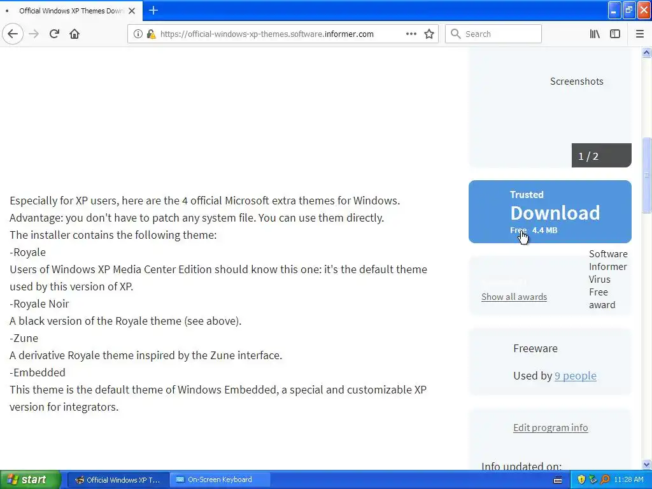Restore down the Firefox window
This screenshot has height=489, width=652.
coord(629,10)
